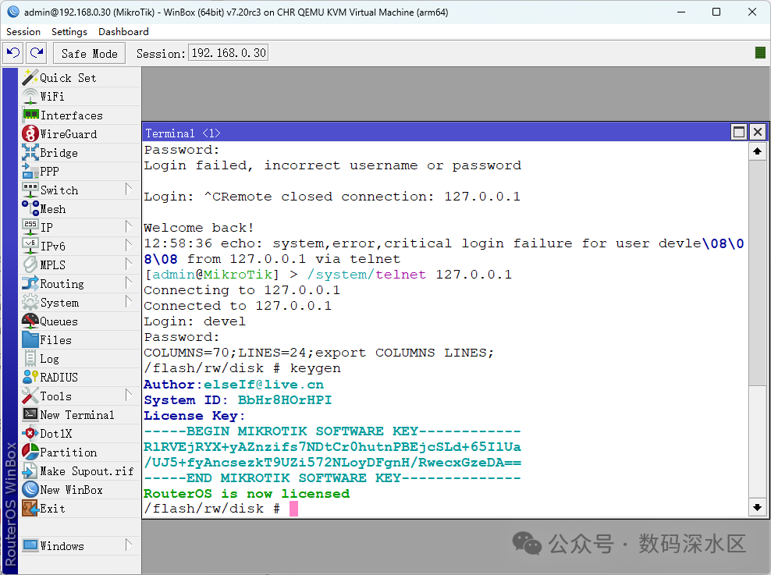Open New WinBox globe icon
Screen dimensions: 771x575
[30, 489]
